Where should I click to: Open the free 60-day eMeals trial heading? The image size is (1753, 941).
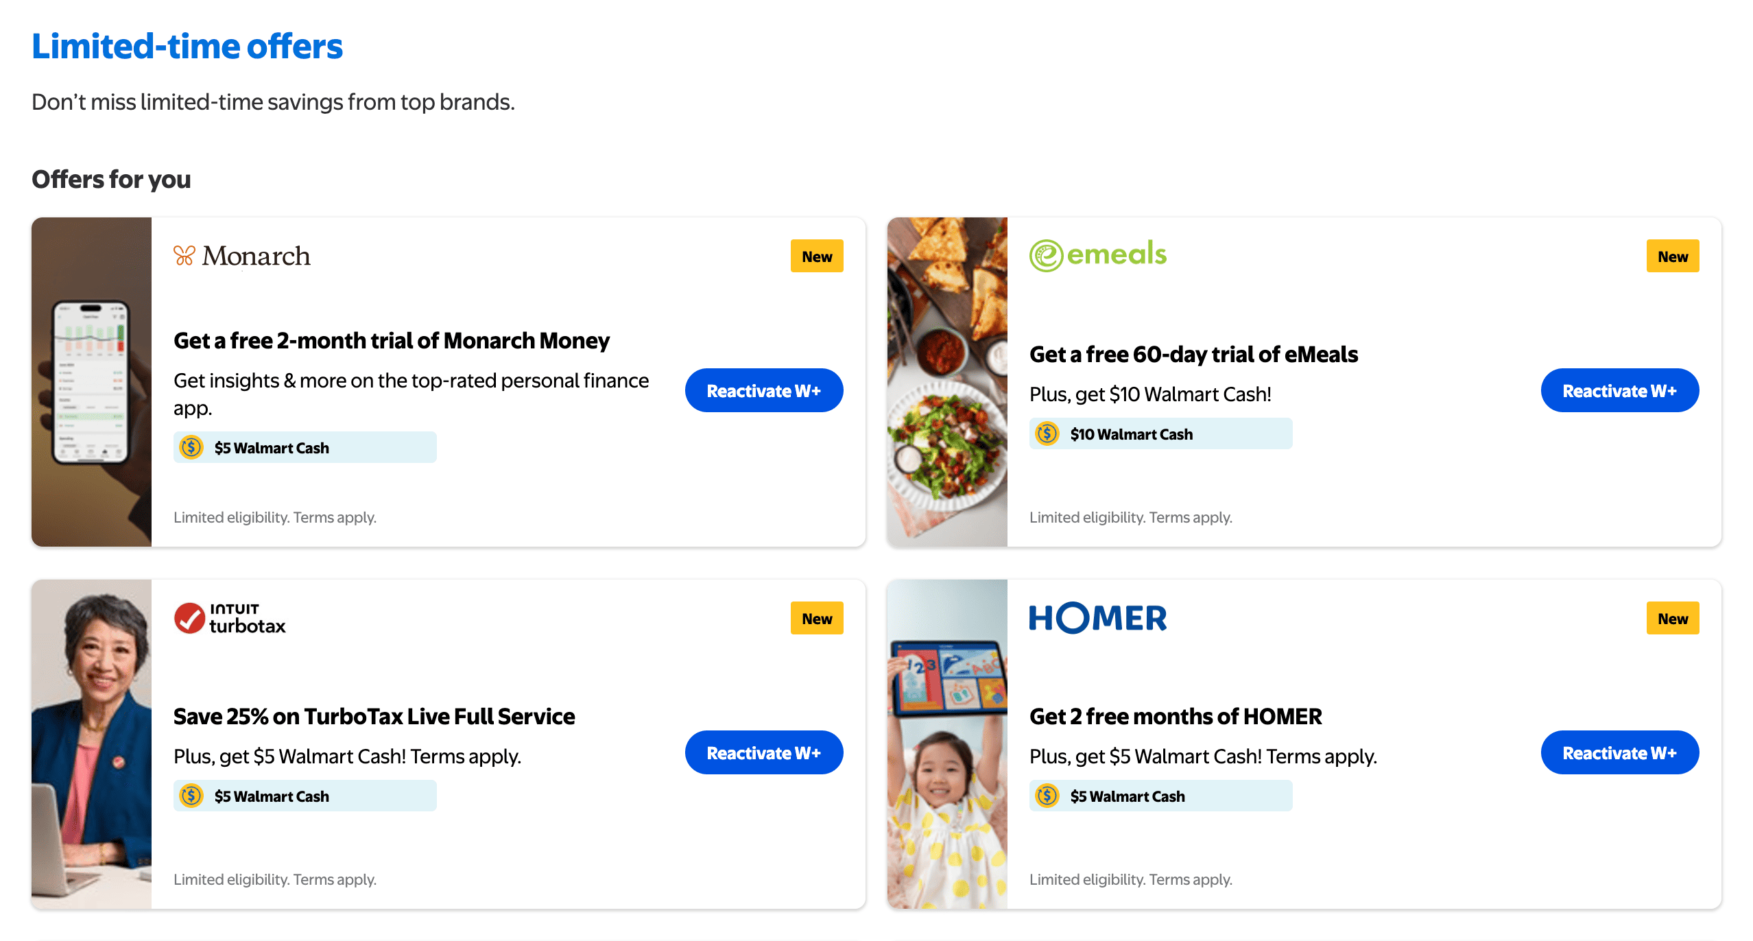click(1193, 355)
